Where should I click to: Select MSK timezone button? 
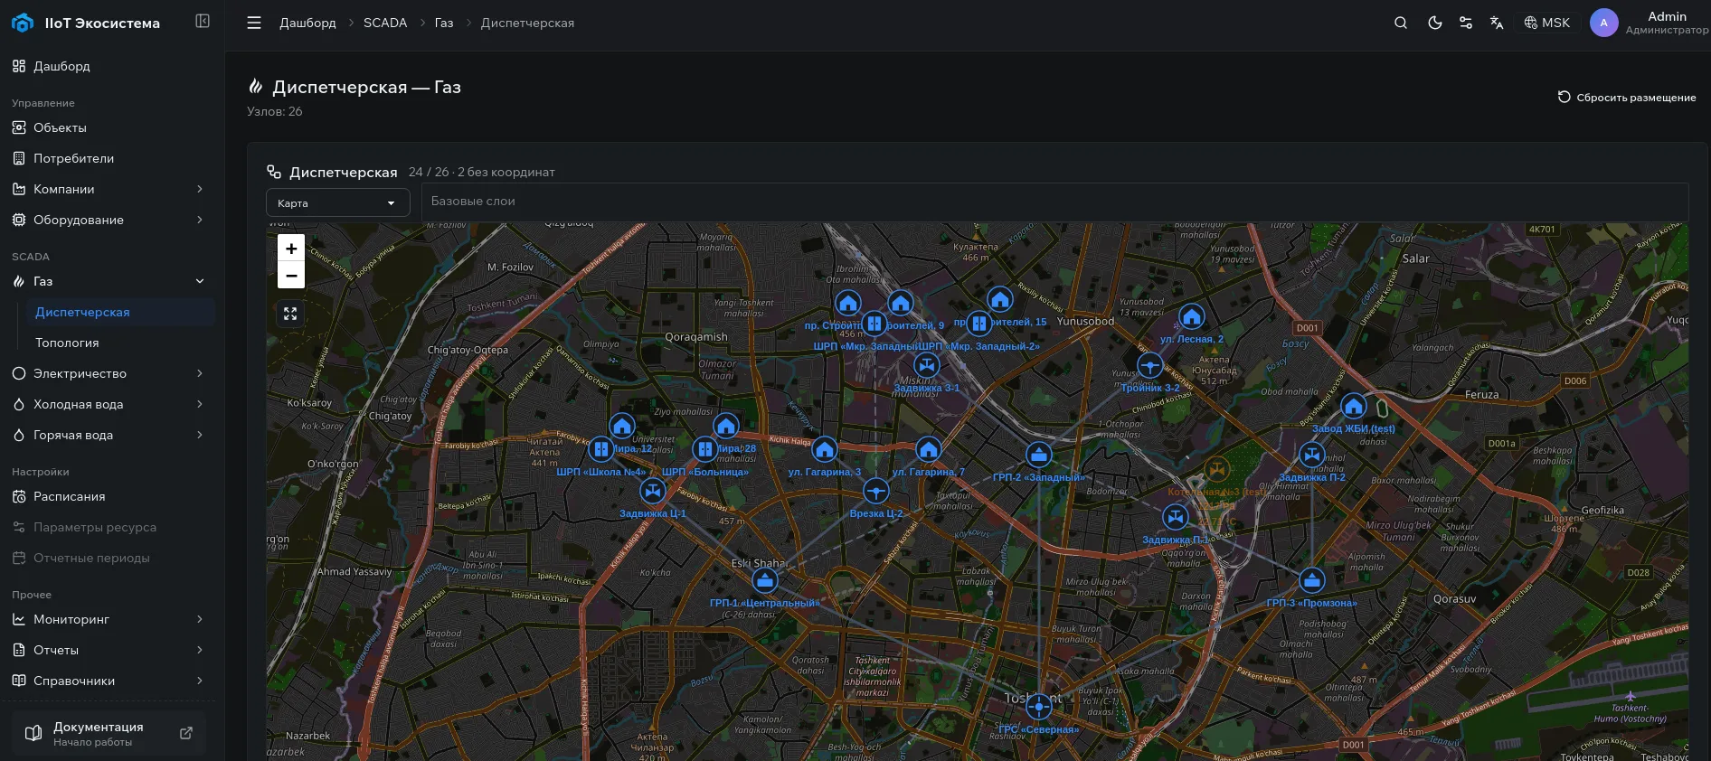point(1547,23)
